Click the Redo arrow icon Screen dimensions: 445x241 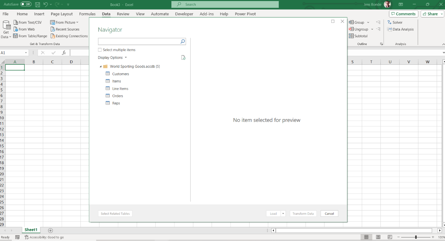coord(57,5)
